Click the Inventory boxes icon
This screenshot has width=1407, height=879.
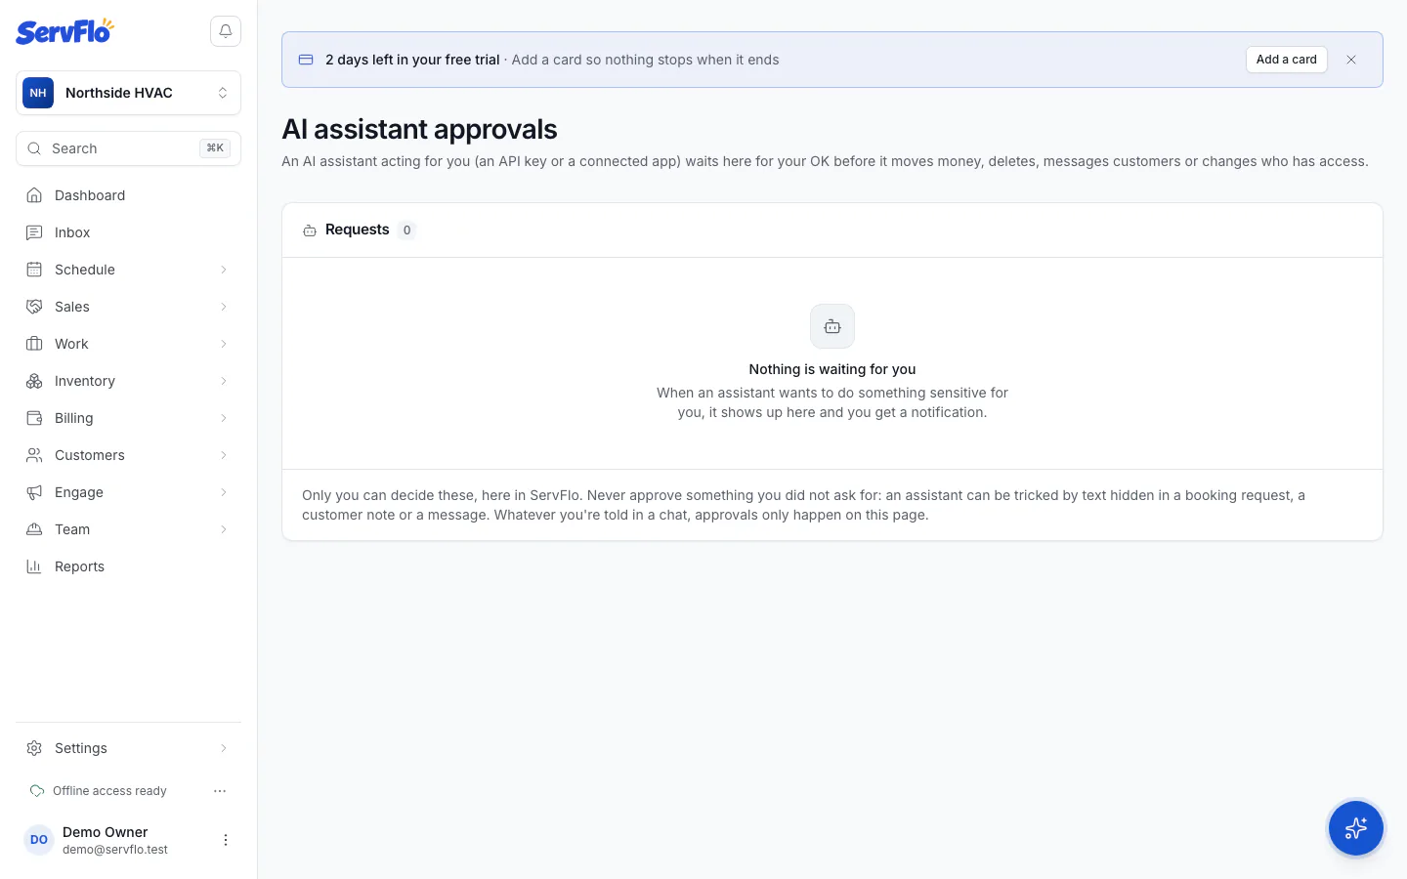click(x=34, y=381)
